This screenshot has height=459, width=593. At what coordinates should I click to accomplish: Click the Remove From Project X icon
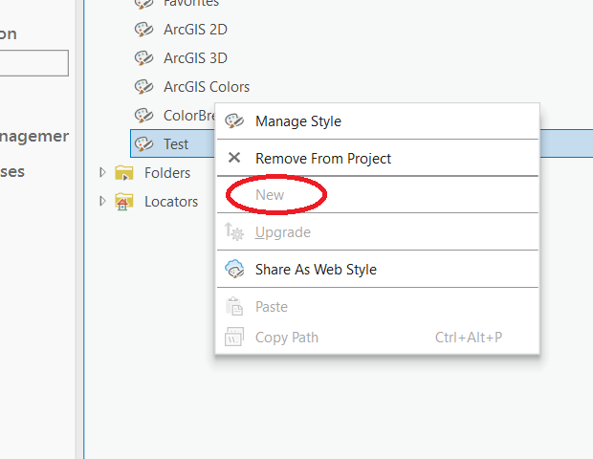pyautogui.click(x=234, y=158)
